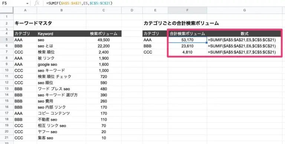Select column C header
285x144 pixels.
coord(104,10)
